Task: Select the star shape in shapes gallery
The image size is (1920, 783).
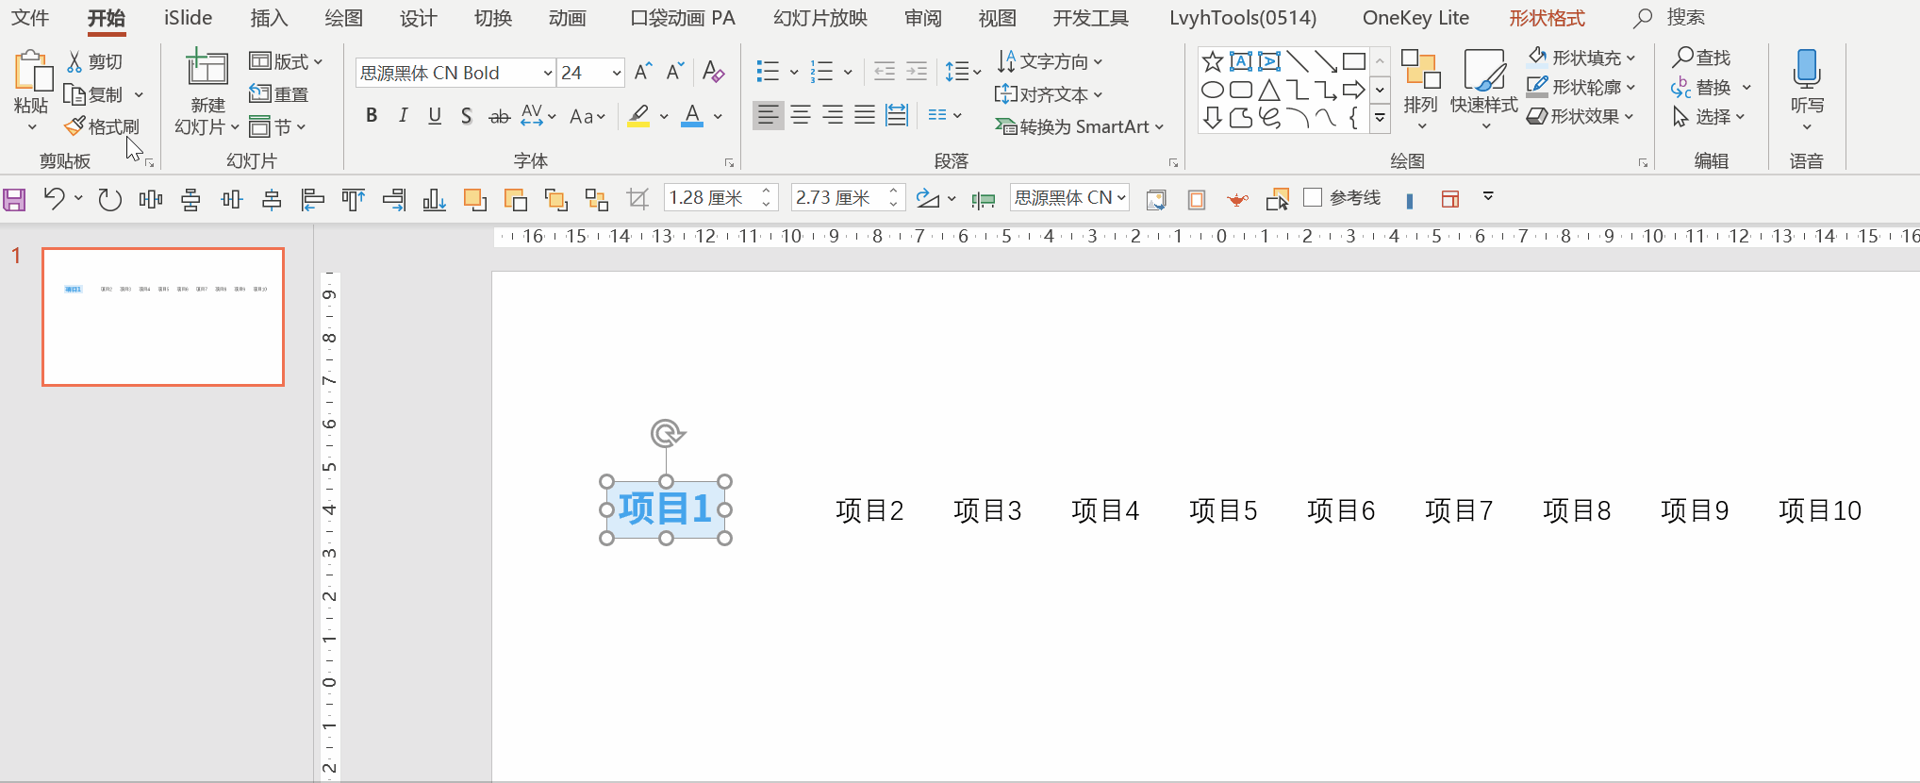Action: point(1213,62)
